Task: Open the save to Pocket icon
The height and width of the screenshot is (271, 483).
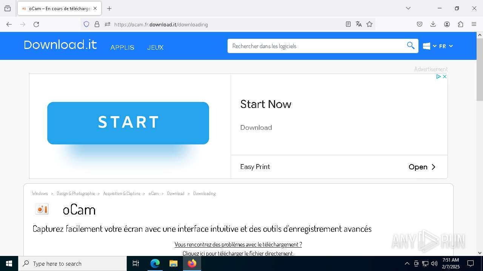Action: tap(420, 24)
